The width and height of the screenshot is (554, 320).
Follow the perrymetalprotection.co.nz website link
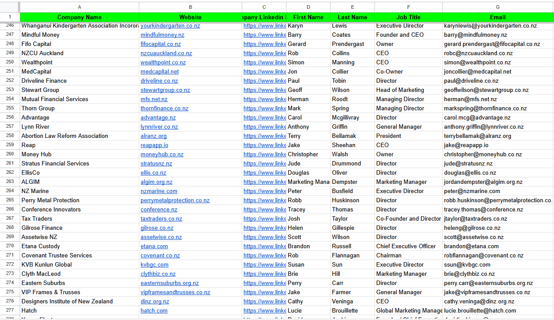pyautogui.click(x=175, y=200)
